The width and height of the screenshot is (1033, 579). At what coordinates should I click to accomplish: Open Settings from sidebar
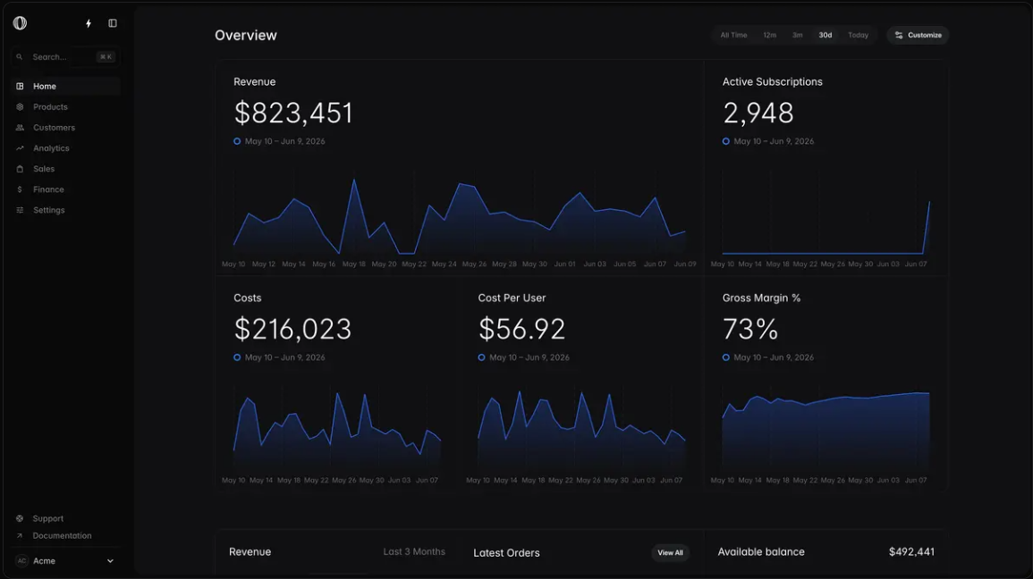pyautogui.click(x=65, y=210)
